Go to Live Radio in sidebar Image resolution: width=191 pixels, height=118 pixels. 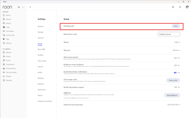click(x=10, y=31)
